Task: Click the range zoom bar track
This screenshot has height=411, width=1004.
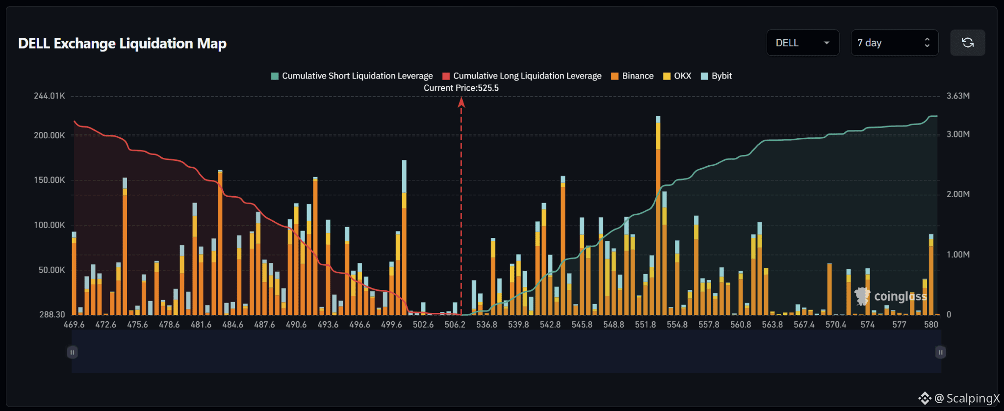Action: 506,351
